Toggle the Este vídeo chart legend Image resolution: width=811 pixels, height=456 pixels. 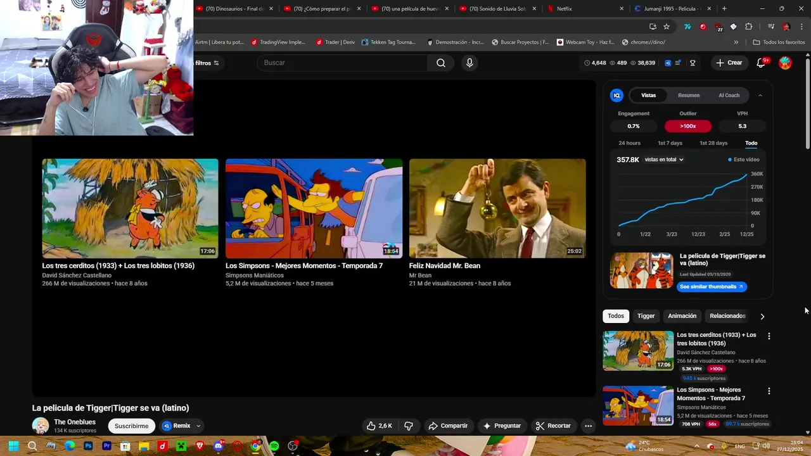pyautogui.click(x=744, y=160)
